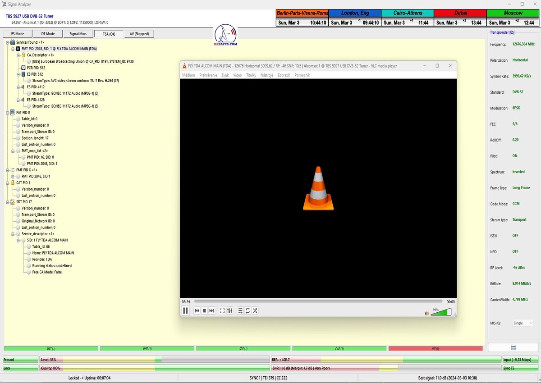Skip to next media in VLC

(211, 310)
